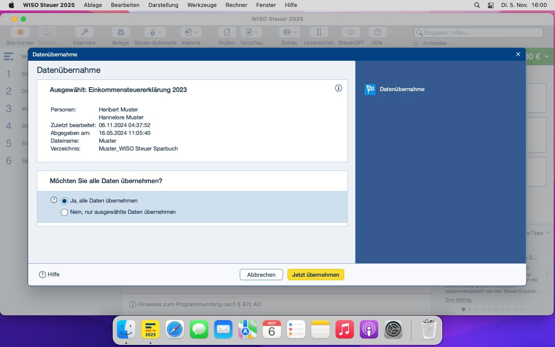The width and height of the screenshot is (555, 347).
Task: Expand the Extras dropdown arrow
Action: click(295, 33)
